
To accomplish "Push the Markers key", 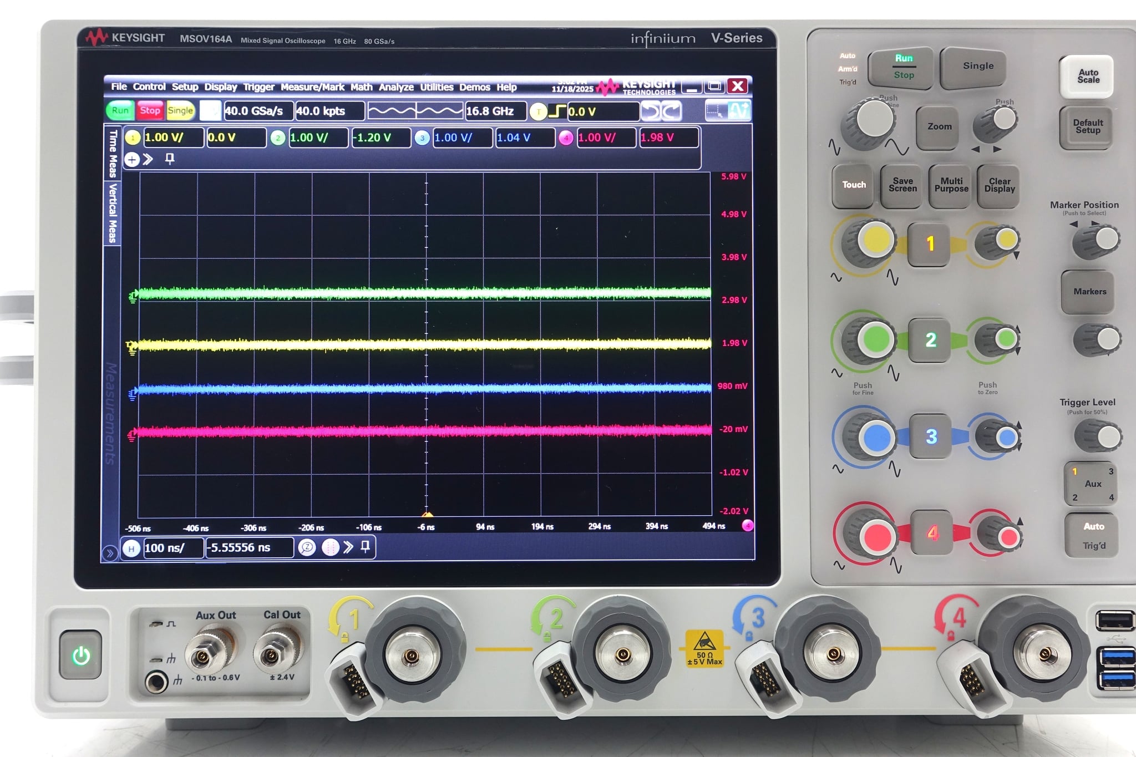I will point(1089,292).
